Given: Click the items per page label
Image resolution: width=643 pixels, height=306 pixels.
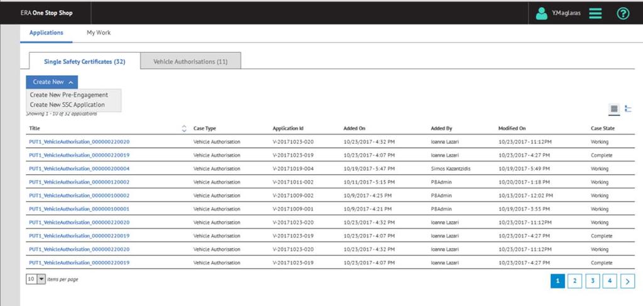Looking at the screenshot, I should (x=63, y=280).
